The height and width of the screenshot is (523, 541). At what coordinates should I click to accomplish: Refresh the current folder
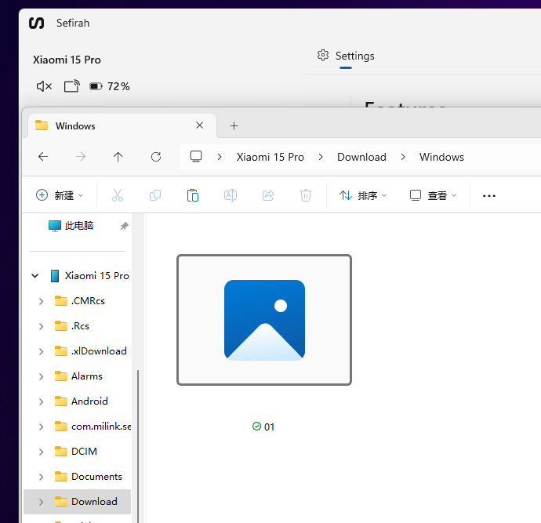[156, 157]
